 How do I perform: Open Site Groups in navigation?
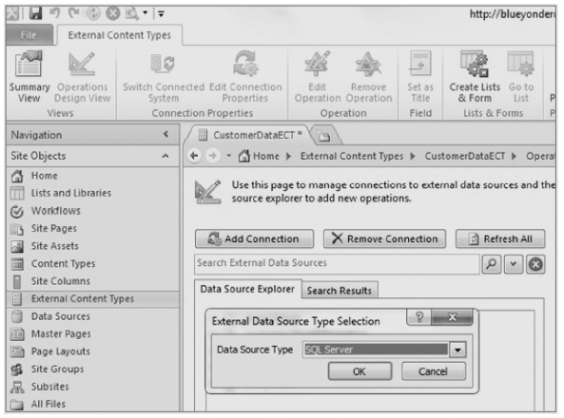[x=93, y=370]
